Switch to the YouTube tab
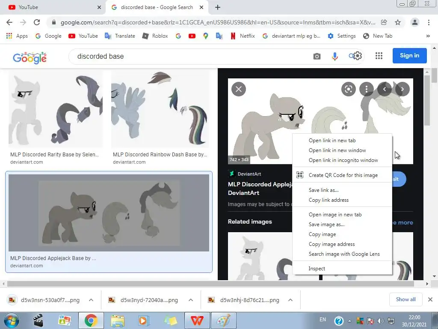 click(x=53, y=7)
